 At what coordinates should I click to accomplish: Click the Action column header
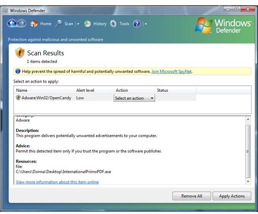pyautogui.click(x=134, y=90)
